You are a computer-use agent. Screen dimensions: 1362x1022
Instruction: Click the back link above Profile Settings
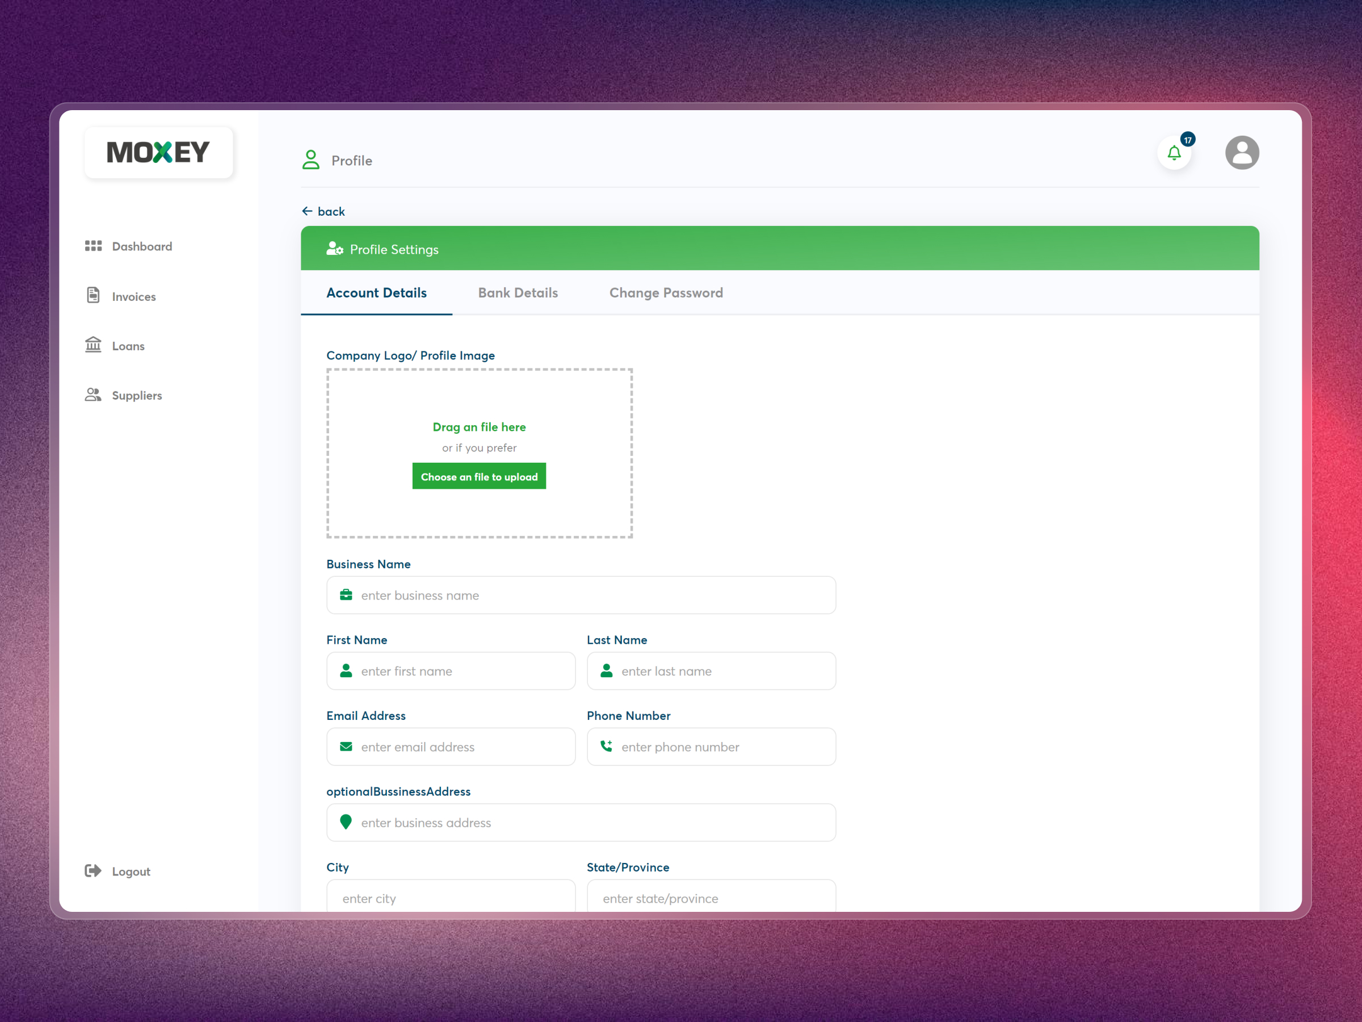point(323,211)
